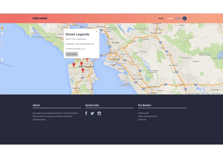
Task: Join the Street Legends game
Action: point(72,54)
